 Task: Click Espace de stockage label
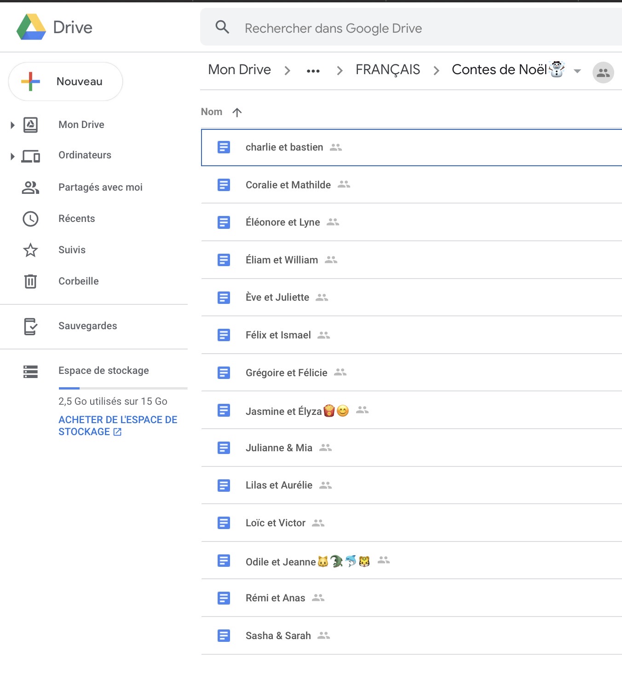(104, 371)
